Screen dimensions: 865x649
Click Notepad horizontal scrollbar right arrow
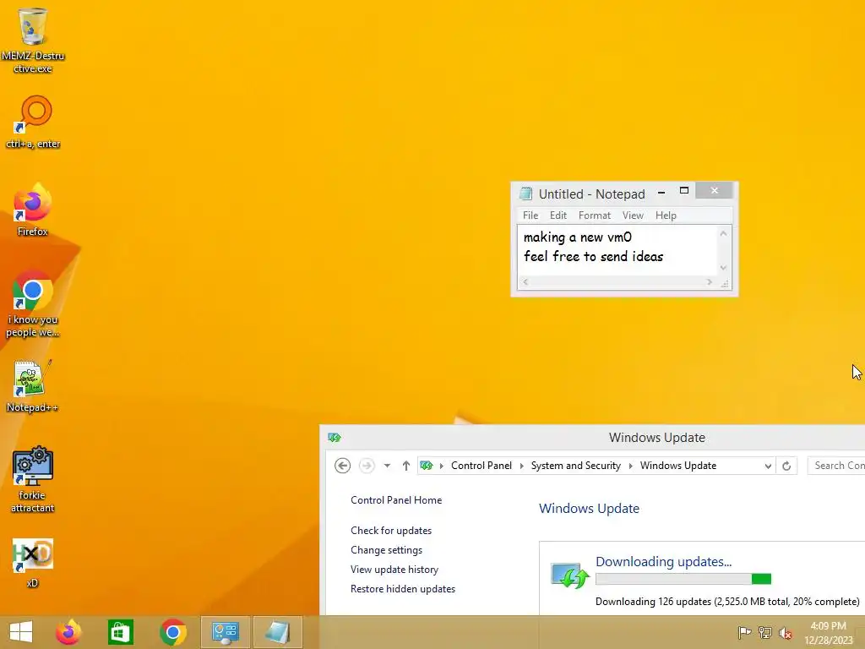click(x=710, y=282)
